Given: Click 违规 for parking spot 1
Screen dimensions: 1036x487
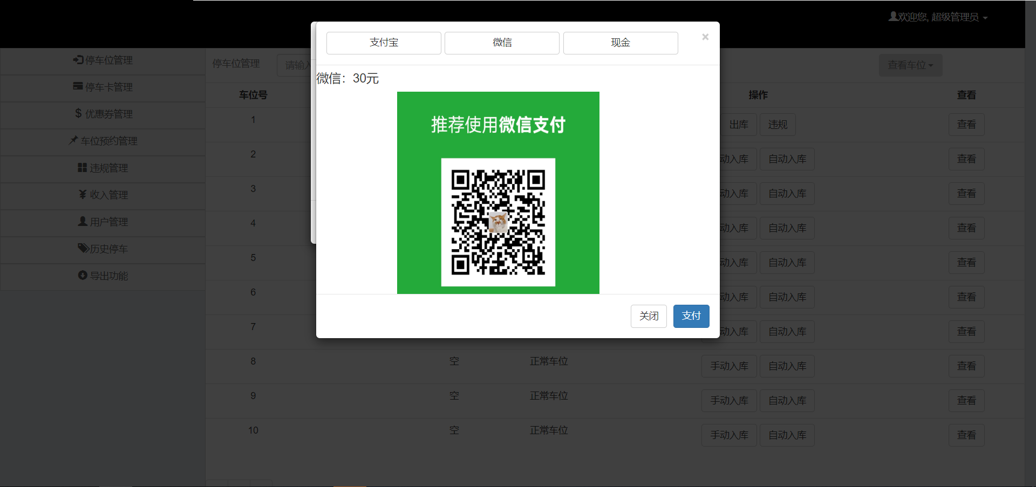Looking at the screenshot, I should 778,125.
